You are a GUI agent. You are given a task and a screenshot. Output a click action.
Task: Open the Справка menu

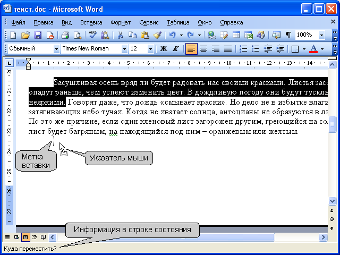tap(232, 22)
